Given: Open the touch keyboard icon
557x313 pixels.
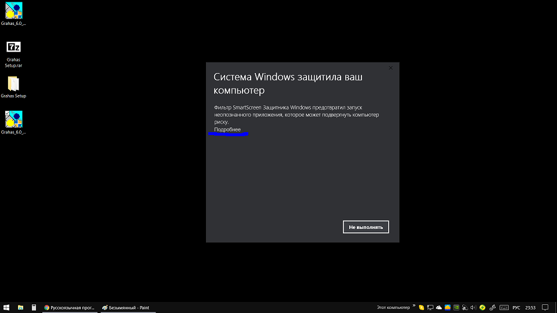Looking at the screenshot, I should click(504, 308).
